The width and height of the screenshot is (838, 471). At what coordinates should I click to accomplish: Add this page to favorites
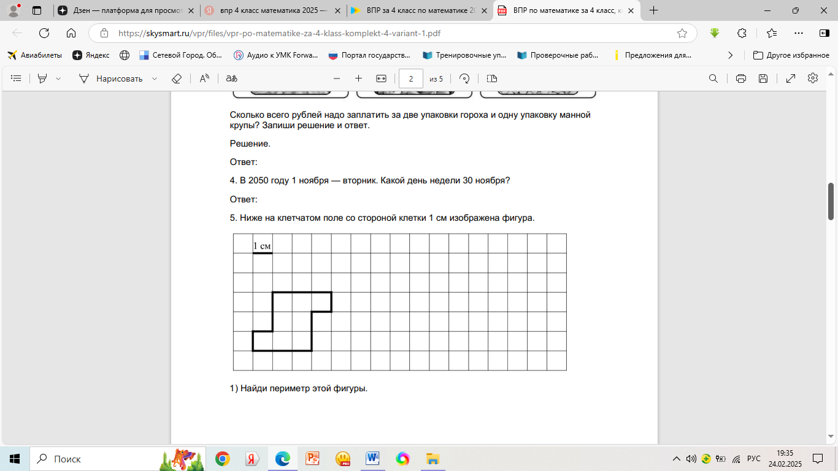click(682, 33)
